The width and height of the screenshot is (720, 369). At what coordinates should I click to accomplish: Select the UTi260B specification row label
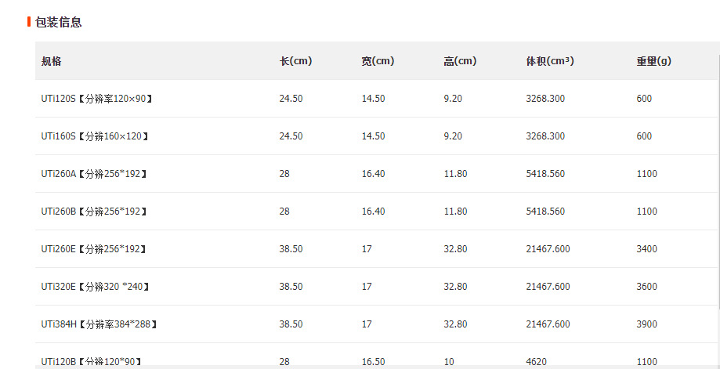click(x=95, y=212)
